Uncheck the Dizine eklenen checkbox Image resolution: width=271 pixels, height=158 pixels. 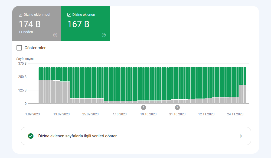[69, 15]
